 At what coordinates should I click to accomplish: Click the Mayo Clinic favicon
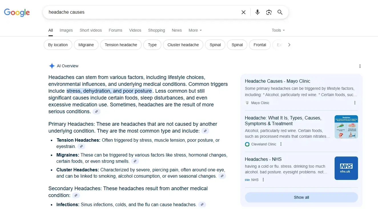(x=247, y=103)
